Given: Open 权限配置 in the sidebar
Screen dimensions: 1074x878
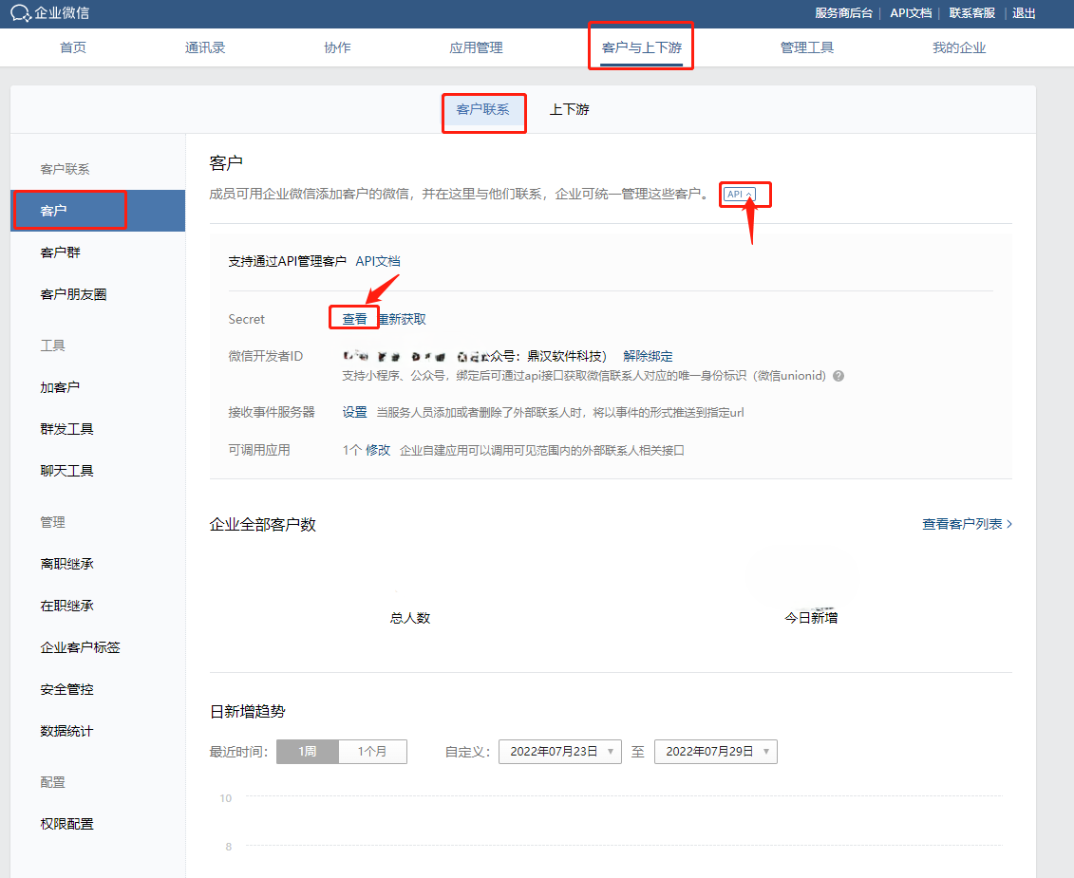Looking at the screenshot, I should pyautogui.click(x=67, y=825).
